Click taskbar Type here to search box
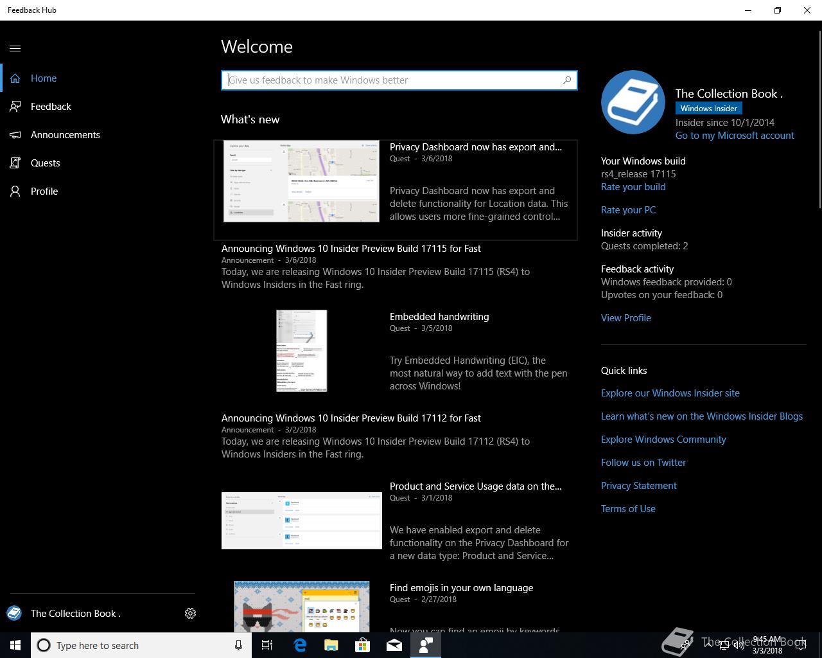The height and width of the screenshot is (658, 822). coord(141,645)
